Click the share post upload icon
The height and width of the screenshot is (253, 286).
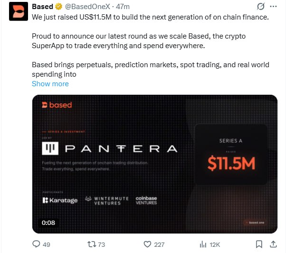pos(274,244)
